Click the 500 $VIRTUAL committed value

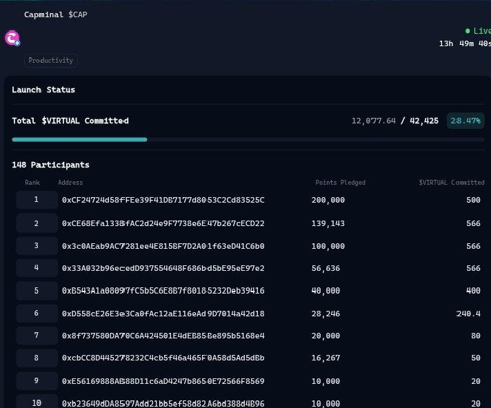[474, 200]
